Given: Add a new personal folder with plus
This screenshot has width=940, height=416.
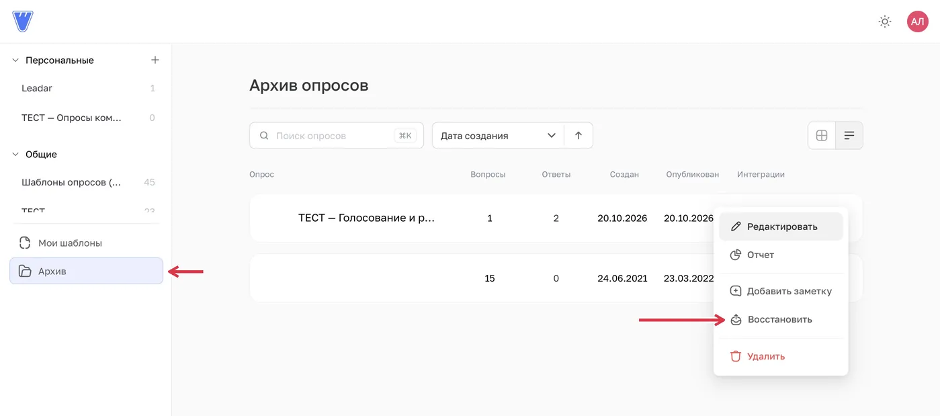Looking at the screenshot, I should [155, 60].
